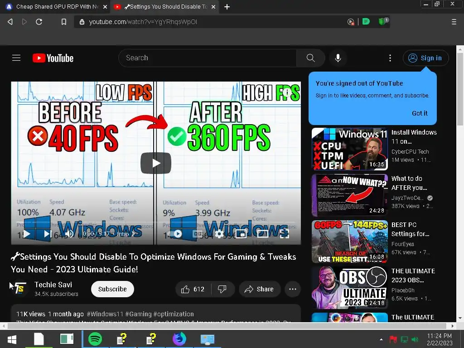The height and width of the screenshot is (348, 464).
Task: Mute the video volume speaker
Action: 69,234
